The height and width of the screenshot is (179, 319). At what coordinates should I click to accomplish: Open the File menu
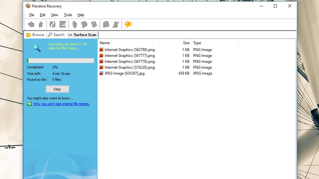[x=31, y=15]
